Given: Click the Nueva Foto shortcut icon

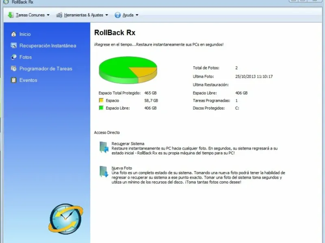Looking at the screenshot, I should [x=104, y=171].
